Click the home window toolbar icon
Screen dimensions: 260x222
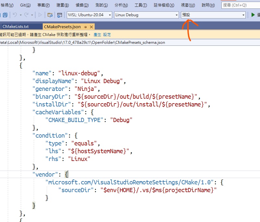coord(60,15)
